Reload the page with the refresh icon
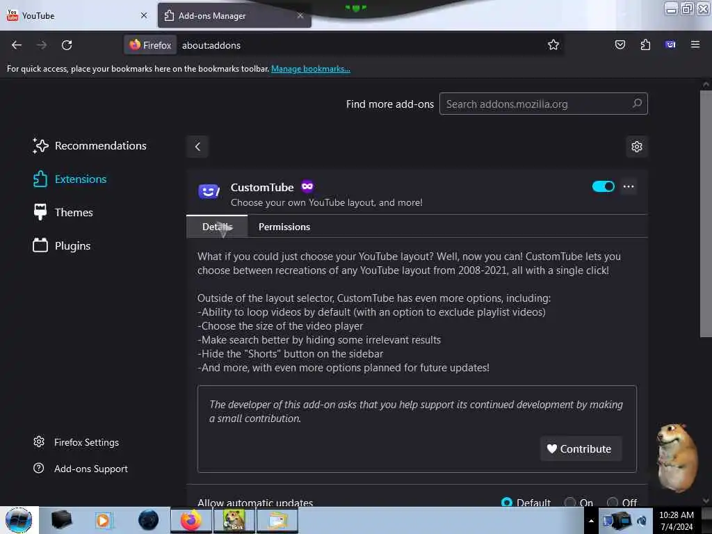The height and width of the screenshot is (534, 712). pos(67,45)
